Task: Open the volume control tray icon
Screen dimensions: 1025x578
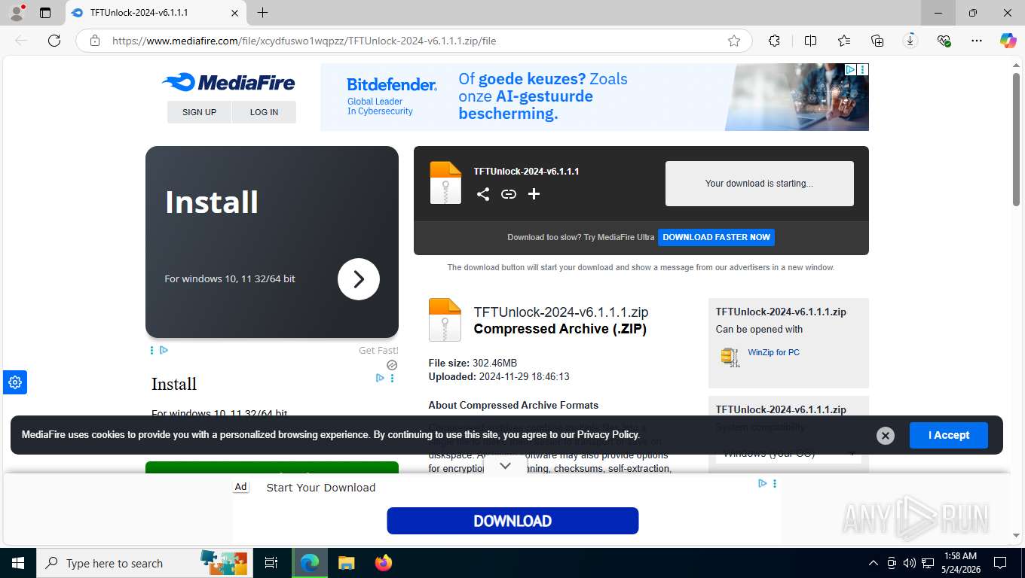Action: (910, 563)
